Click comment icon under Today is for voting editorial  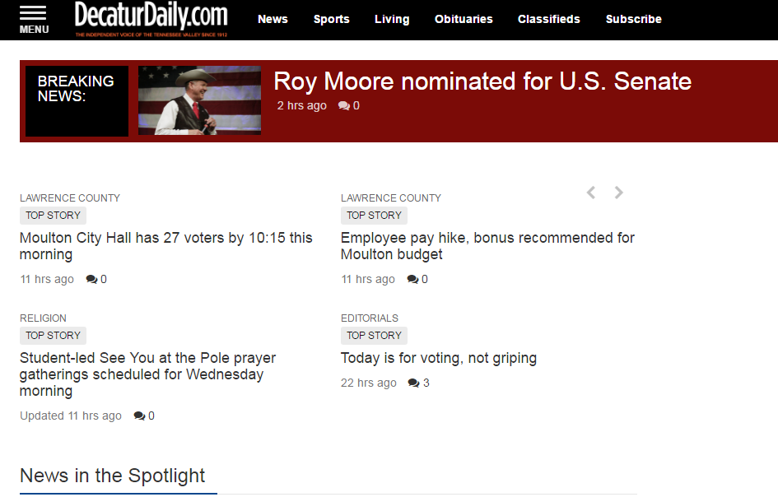(413, 383)
